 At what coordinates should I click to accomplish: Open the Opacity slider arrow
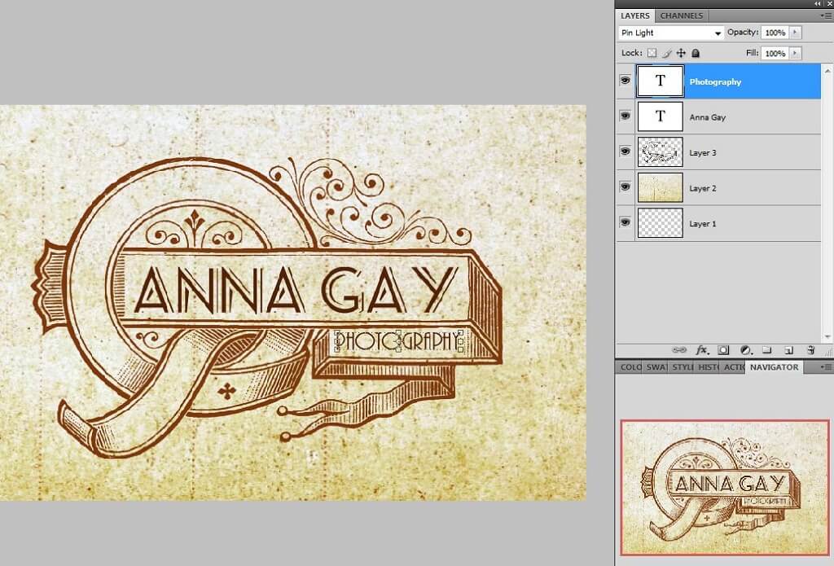(797, 33)
